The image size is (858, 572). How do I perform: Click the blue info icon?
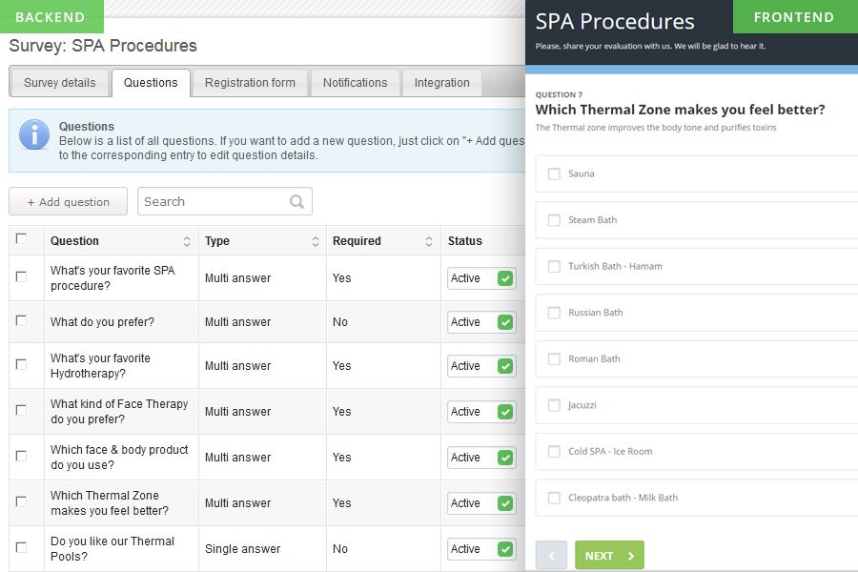pos(34,134)
